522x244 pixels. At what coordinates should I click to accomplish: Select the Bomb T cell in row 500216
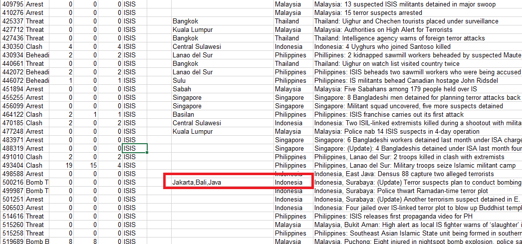coord(37,183)
